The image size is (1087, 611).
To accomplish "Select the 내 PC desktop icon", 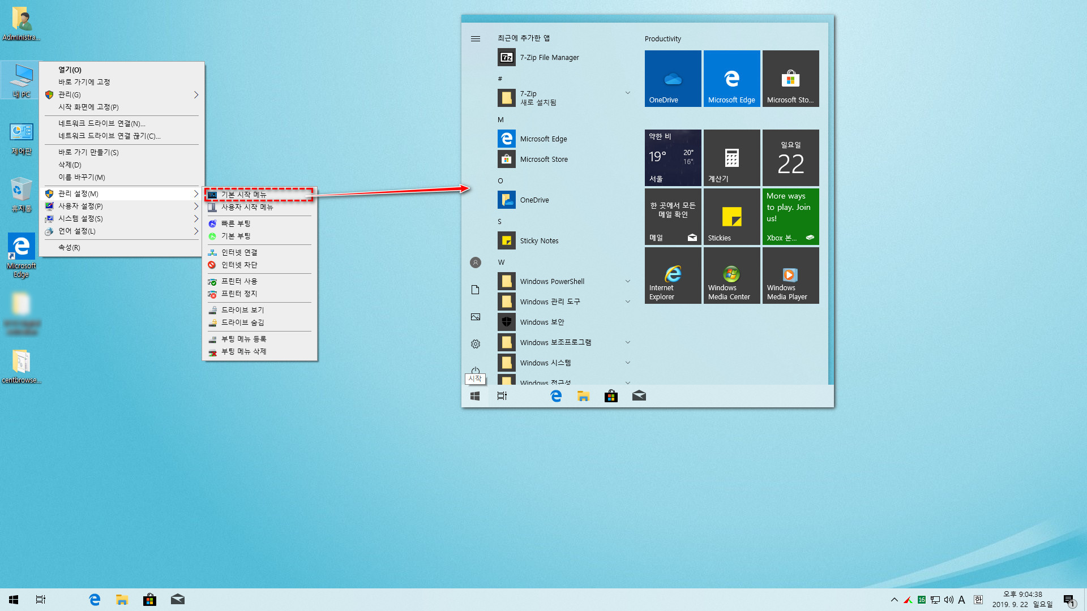I will pyautogui.click(x=22, y=80).
